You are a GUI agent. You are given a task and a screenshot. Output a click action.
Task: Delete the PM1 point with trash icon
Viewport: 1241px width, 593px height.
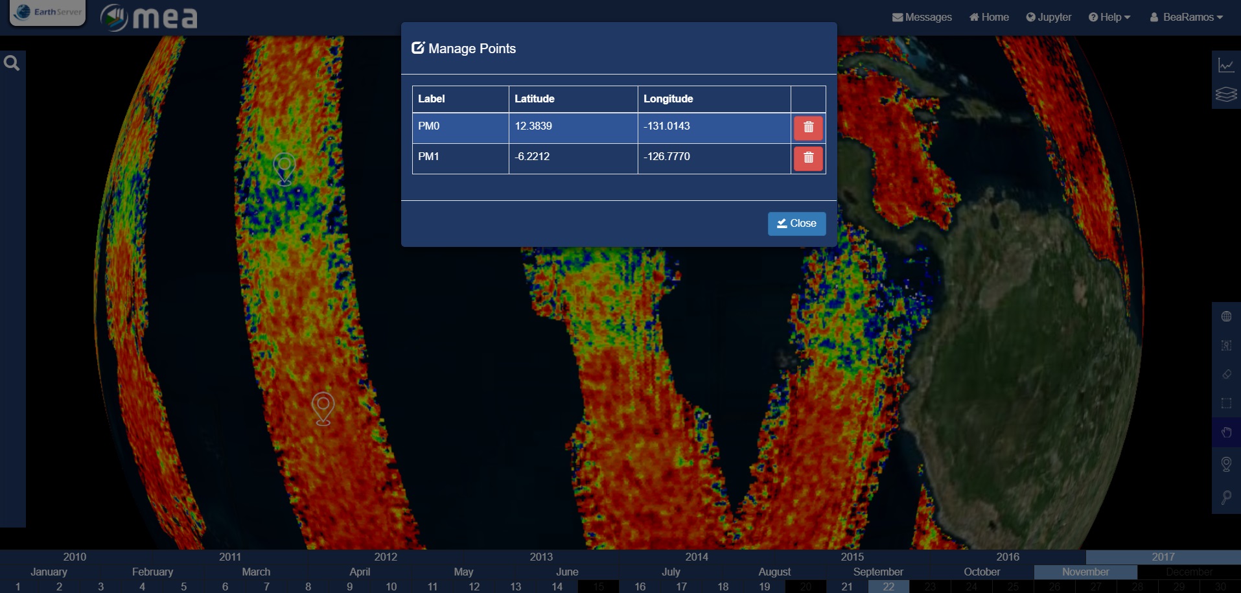tap(808, 158)
